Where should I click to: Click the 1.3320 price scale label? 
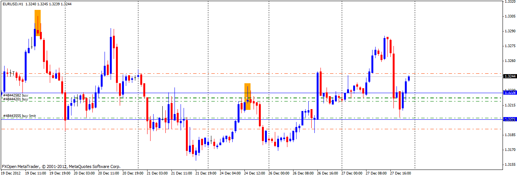[510, 2]
